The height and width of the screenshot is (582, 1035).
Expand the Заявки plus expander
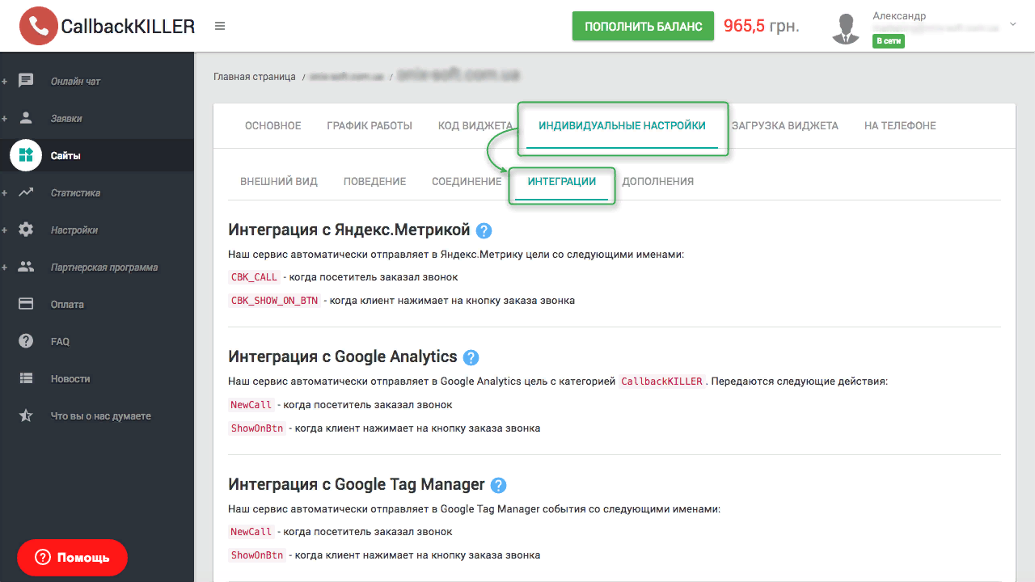[x=4, y=119]
